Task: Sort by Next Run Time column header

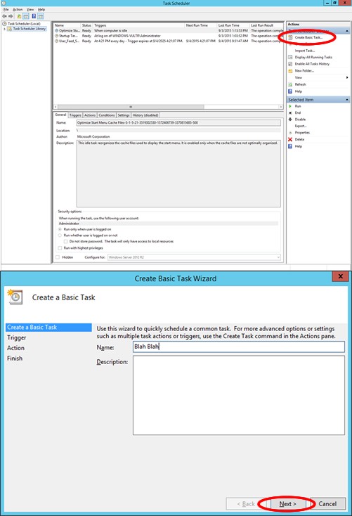Action: [200, 25]
